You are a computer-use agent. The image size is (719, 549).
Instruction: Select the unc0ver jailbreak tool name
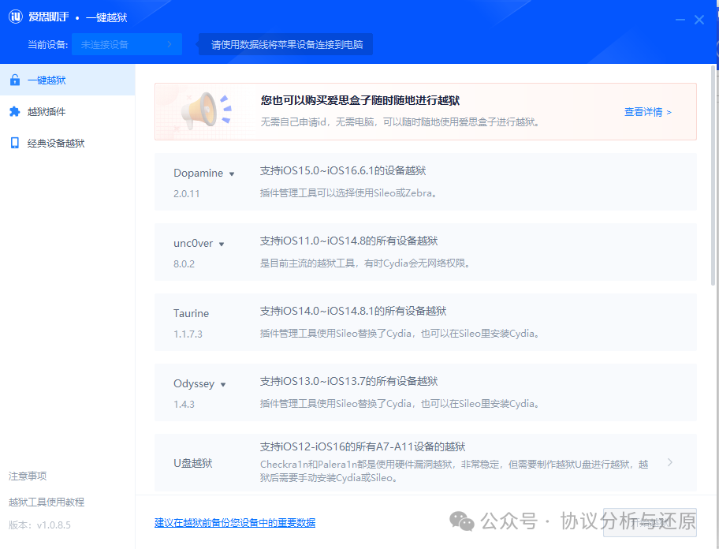[x=193, y=243]
